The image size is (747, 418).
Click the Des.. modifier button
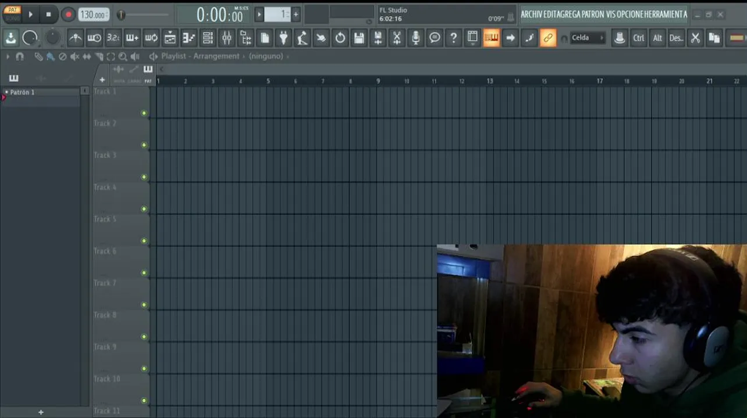[676, 38]
